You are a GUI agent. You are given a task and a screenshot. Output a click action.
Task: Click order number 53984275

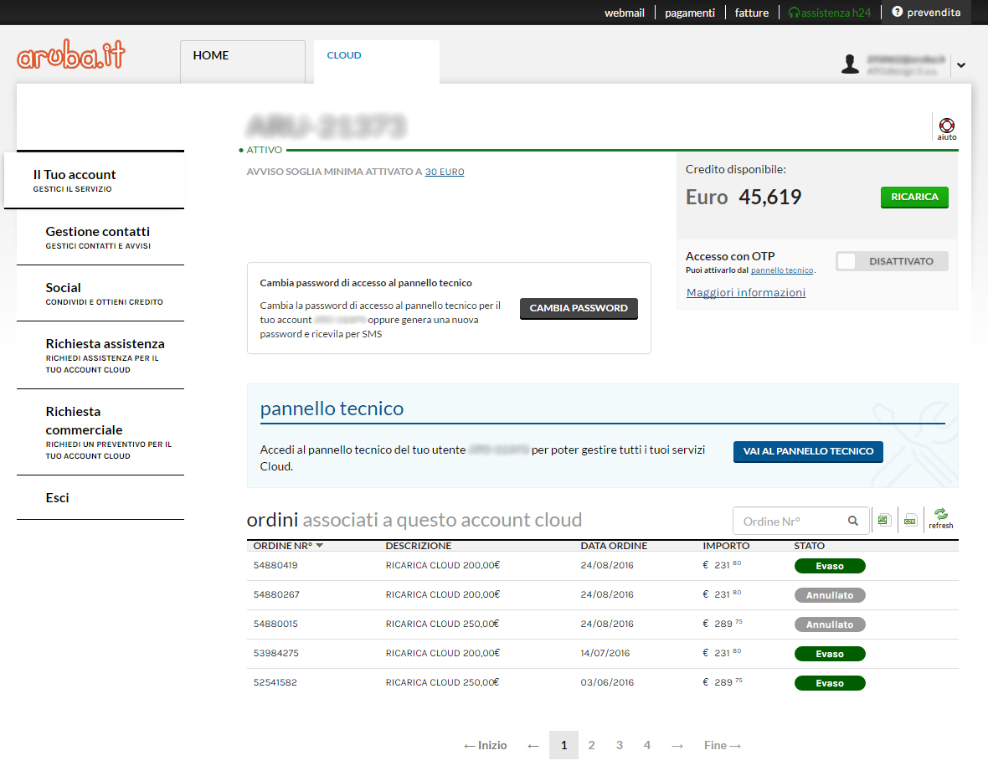(276, 653)
